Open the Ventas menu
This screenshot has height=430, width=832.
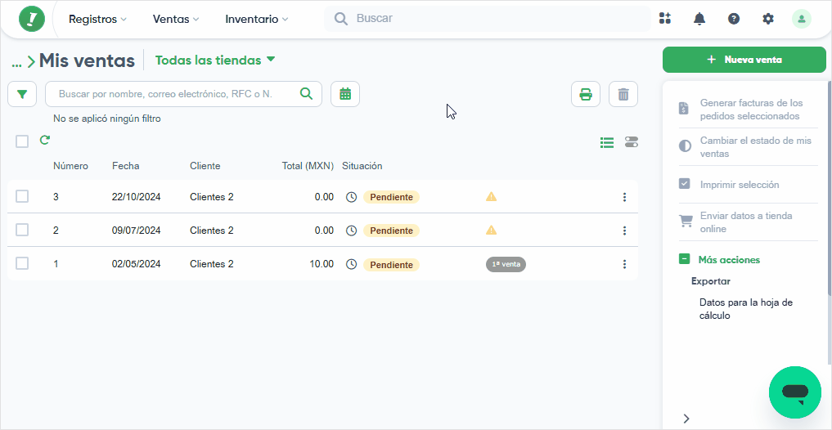click(x=176, y=19)
